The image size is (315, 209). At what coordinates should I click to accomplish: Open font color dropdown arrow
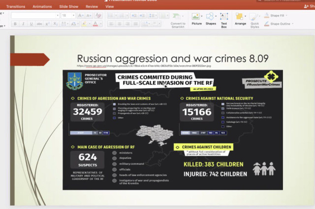(100, 24)
